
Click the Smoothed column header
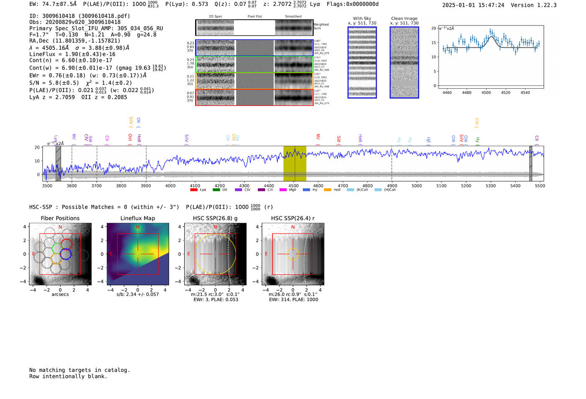pyautogui.click(x=293, y=16)
